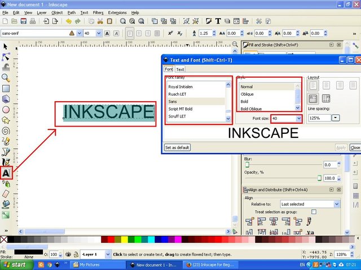Open Font size dropdown in dialog

[299, 119]
